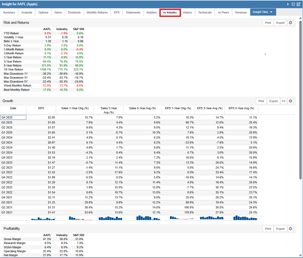
Task: Click the EPS 5-Year Avg sparkline chart
Action: [x=245, y=218]
